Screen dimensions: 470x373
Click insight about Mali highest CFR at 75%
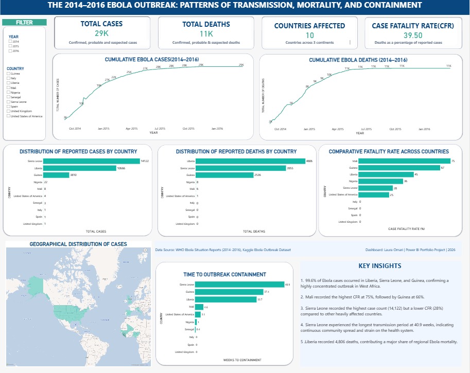[x=362, y=297]
